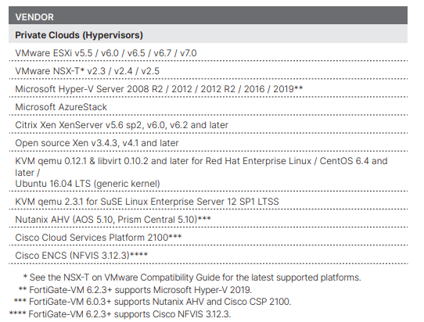Click the NSX-T Compatibility Guide footnote
This screenshot has width=424, height=322.
(x=192, y=277)
